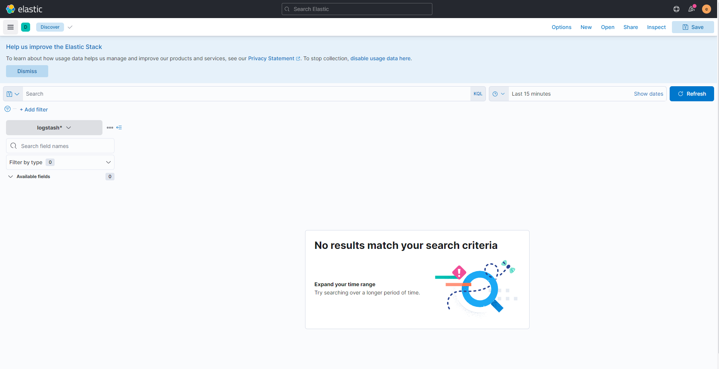
Task: Click the Refresh button
Action: 692,94
